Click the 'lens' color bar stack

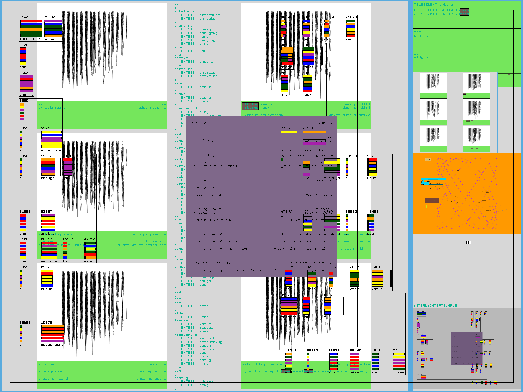point(372,167)
